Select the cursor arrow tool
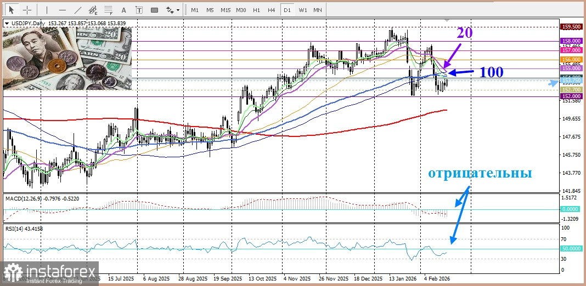Viewport: 586px width, 286px height. [x=11, y=10]
